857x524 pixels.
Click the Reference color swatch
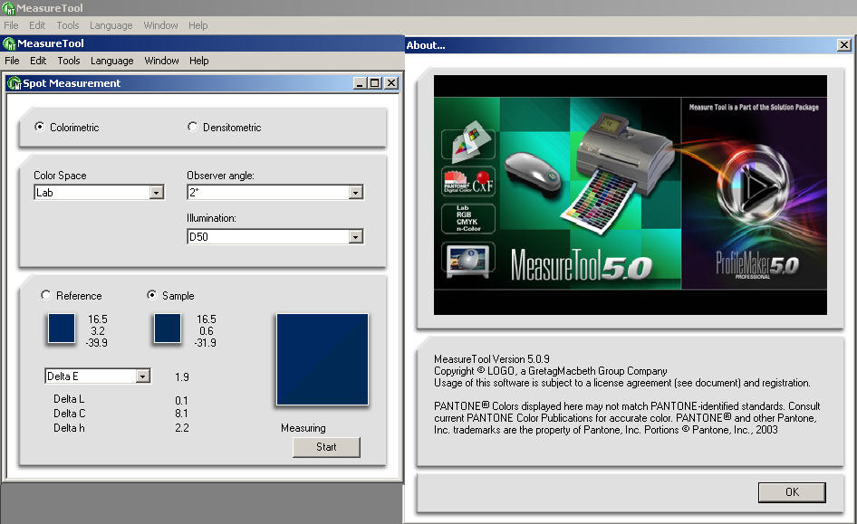(x=62, y=328)
